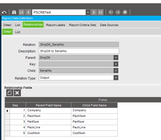This screenshot has width=161, height=140.
Task: Click the Description input field
Action: (79, 51)
